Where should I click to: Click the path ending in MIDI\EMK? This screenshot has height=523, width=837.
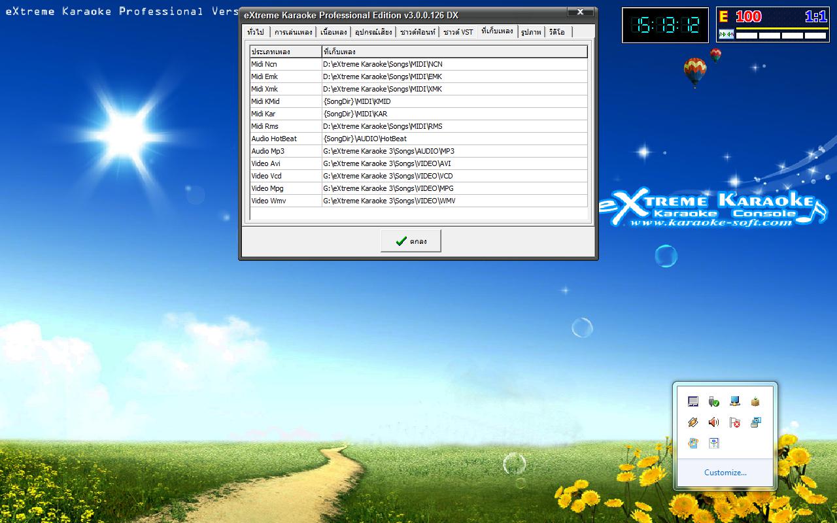[454, 76]
